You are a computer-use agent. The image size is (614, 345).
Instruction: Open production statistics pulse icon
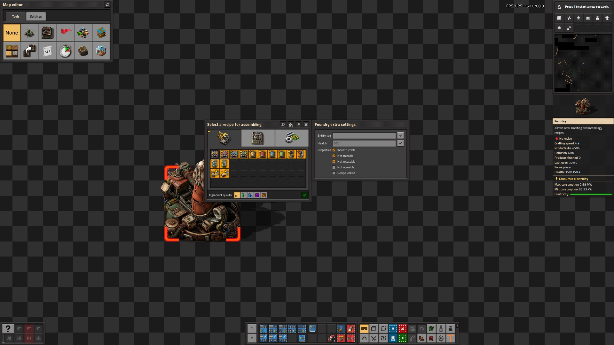[569, 18]
